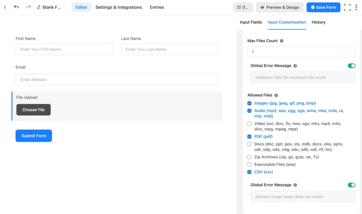Allow Zip Archives in uploads
Viewport: 362px width, 214px height.
(250, 157)
